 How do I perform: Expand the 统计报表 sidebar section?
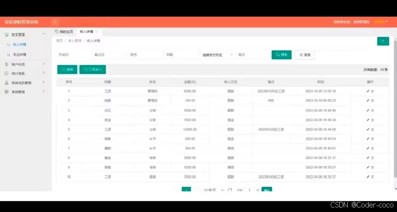coord(25,73)
